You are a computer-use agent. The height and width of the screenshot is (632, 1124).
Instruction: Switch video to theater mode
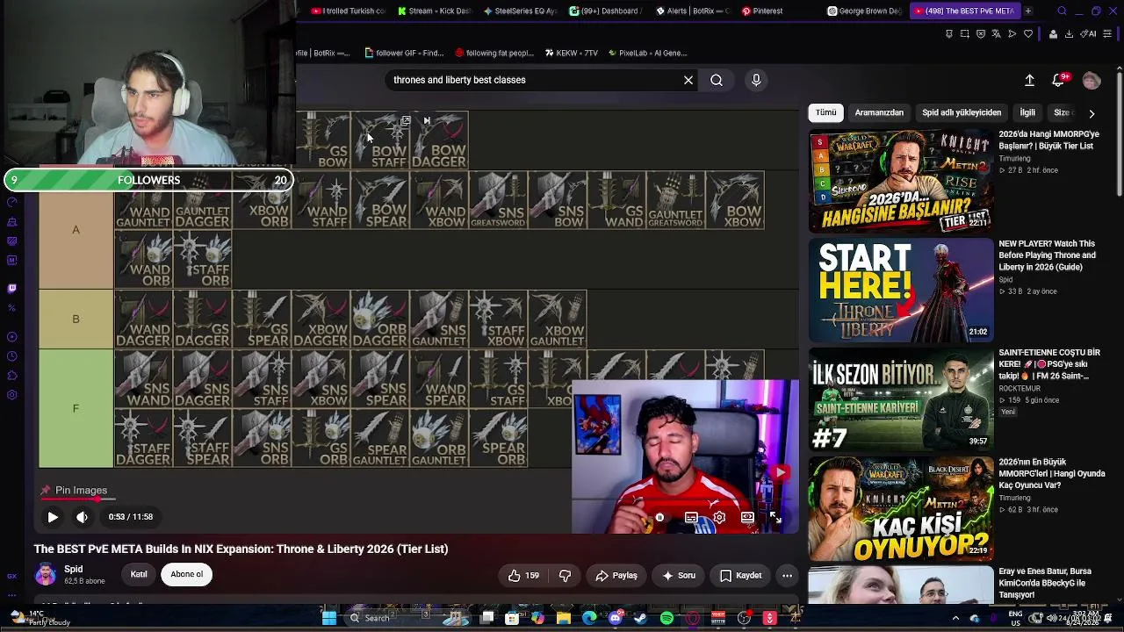point(747,517)
